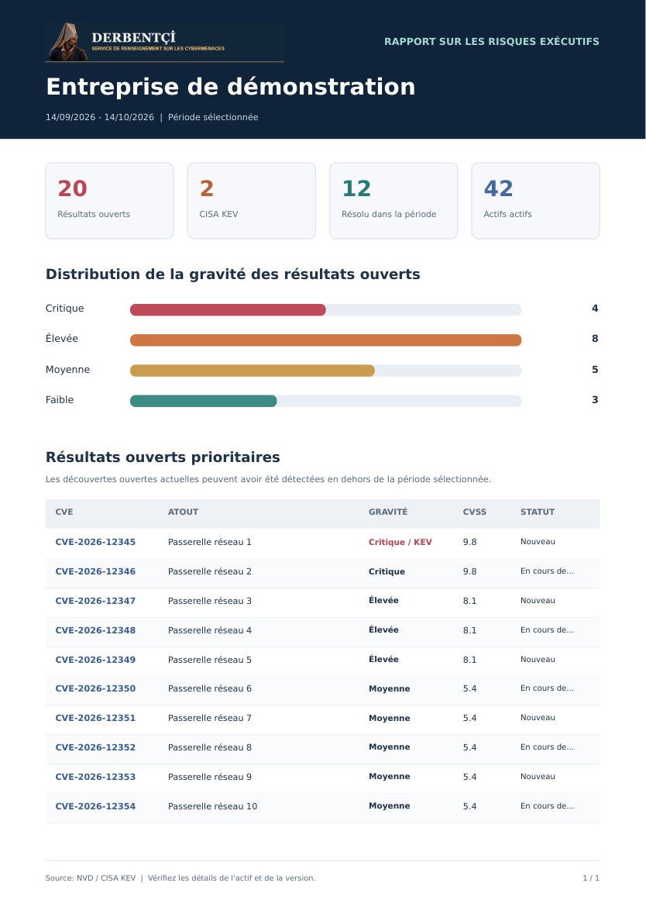Click the red Critique severity bar
646x914 pixels.
[228, 309]
